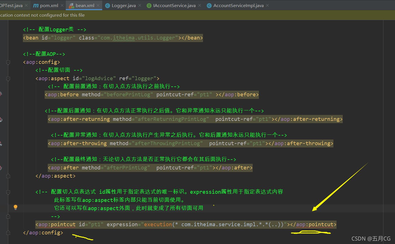Click pointcut-ref="pt1" in after-throwing line

[x=237, y=143]
